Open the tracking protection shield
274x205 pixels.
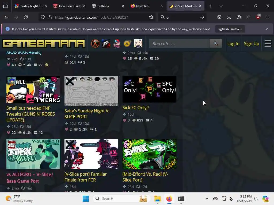43,17
